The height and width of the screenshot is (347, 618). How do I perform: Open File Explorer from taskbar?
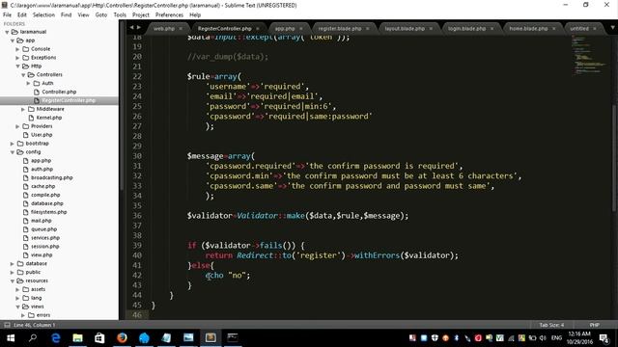click(x=77, y=338)
